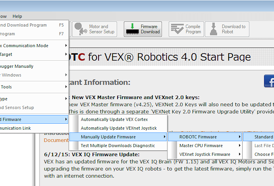Screen dimensions: 274x186
Task: Expand VEXnet Joystick Firmware submenu
Action: tap(205, 154)
